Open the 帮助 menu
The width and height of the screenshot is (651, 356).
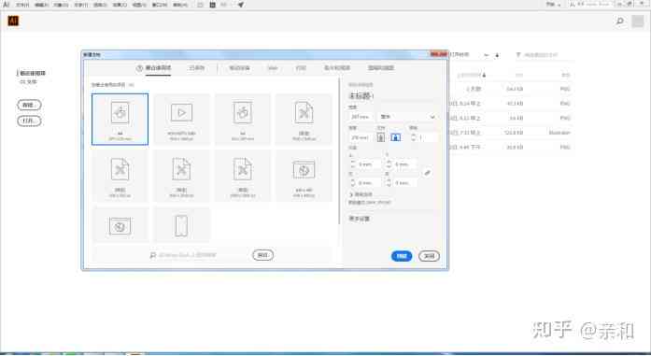[x=180, y=5]
